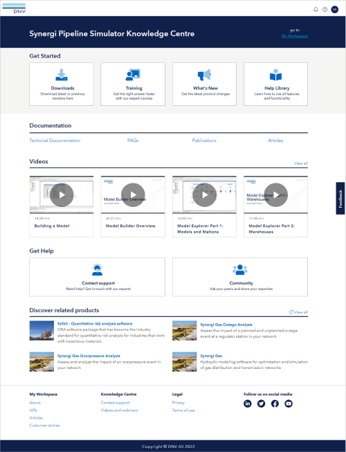
Task: Click the Community people icon
Action: point(240,270)
